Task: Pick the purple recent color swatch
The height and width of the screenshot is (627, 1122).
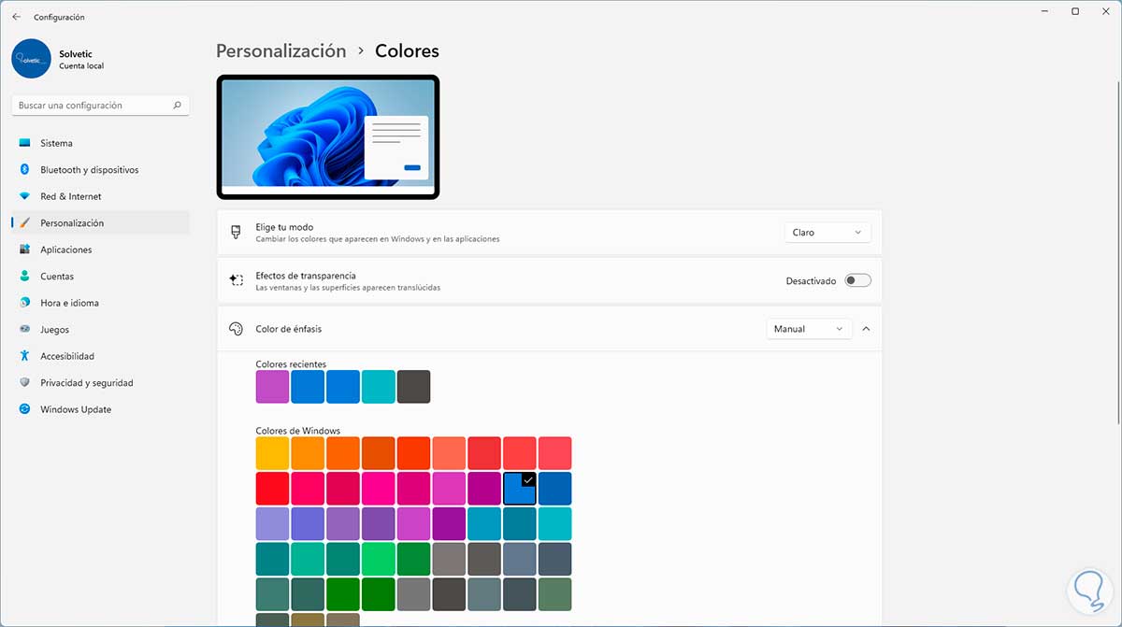Action: pyautogui.click(x=272, y=387)
